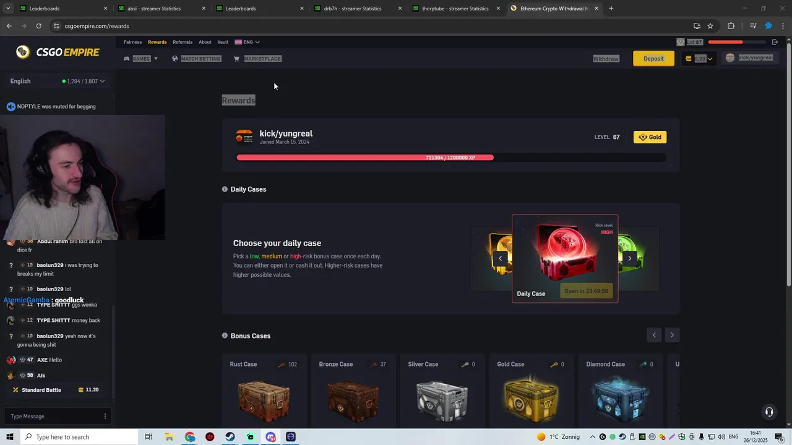
Task: Reload the page
Action: [x=38, y=26]
